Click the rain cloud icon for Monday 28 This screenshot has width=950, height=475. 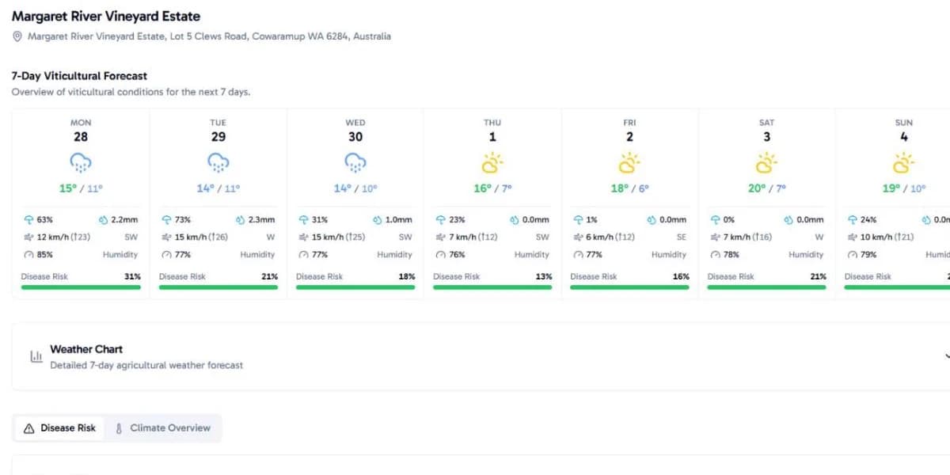click(81, 164)
